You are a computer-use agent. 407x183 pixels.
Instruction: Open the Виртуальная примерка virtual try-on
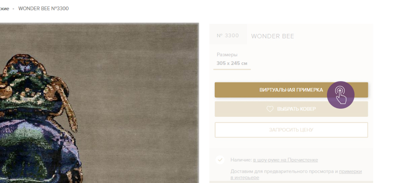coord(291,90)
